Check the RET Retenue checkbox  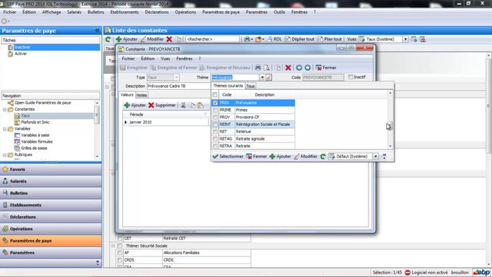coord(215,132)
